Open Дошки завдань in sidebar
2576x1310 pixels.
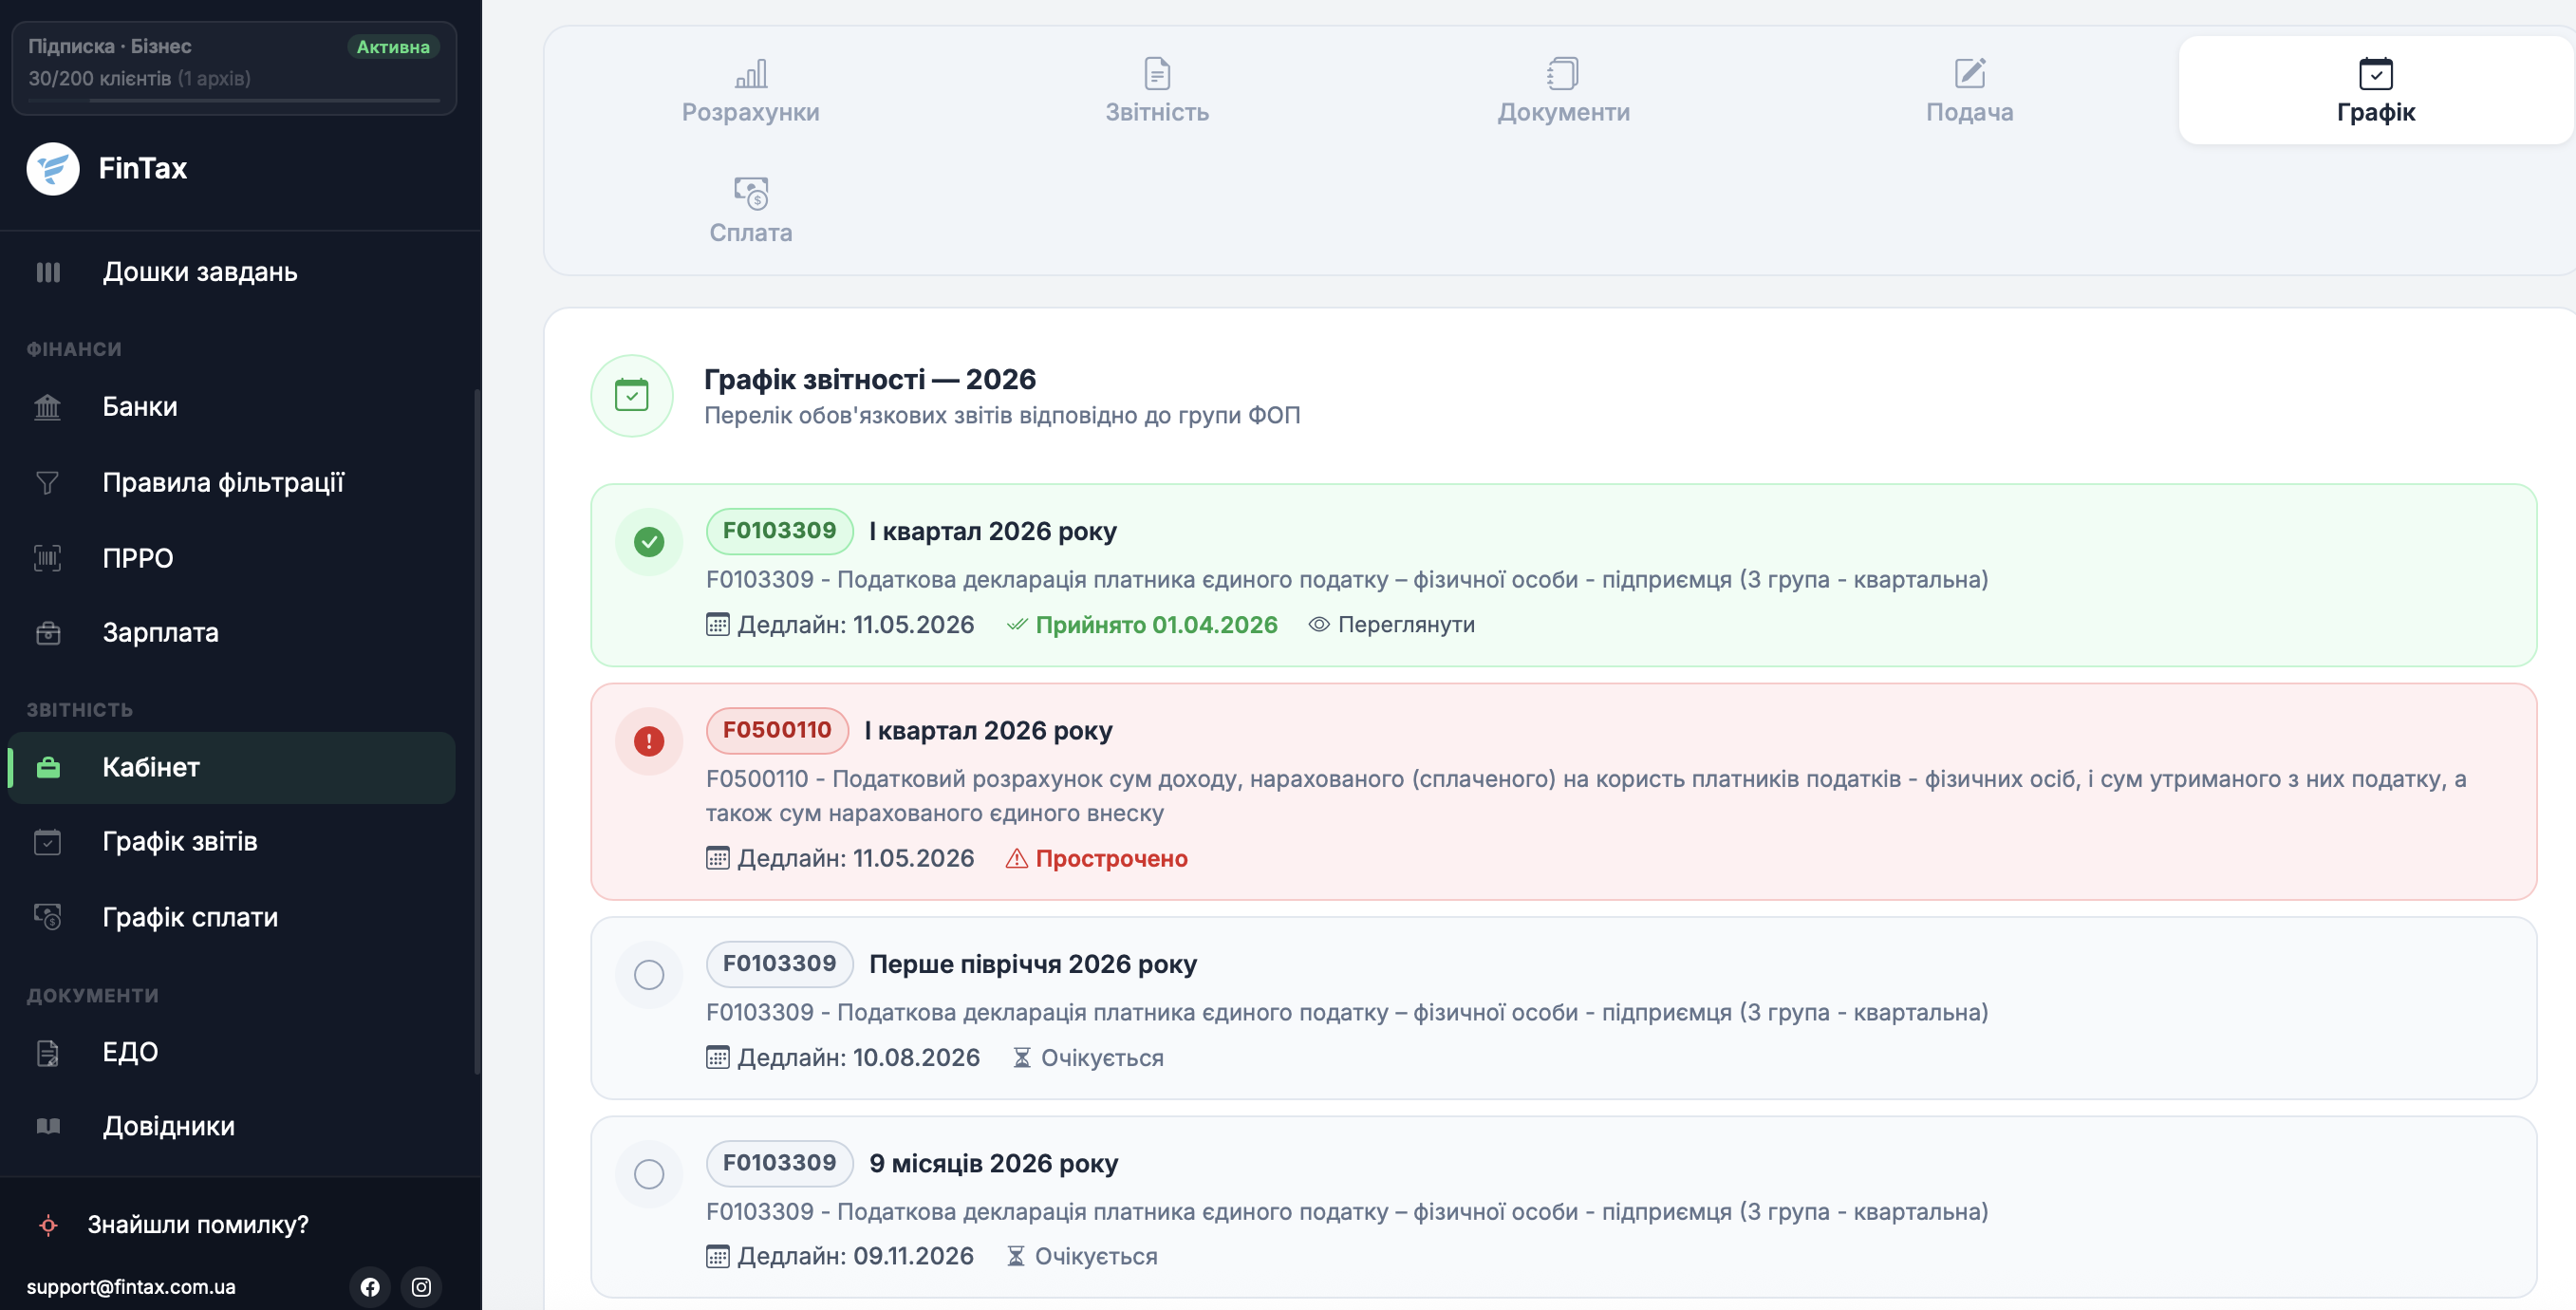(232, 272)
